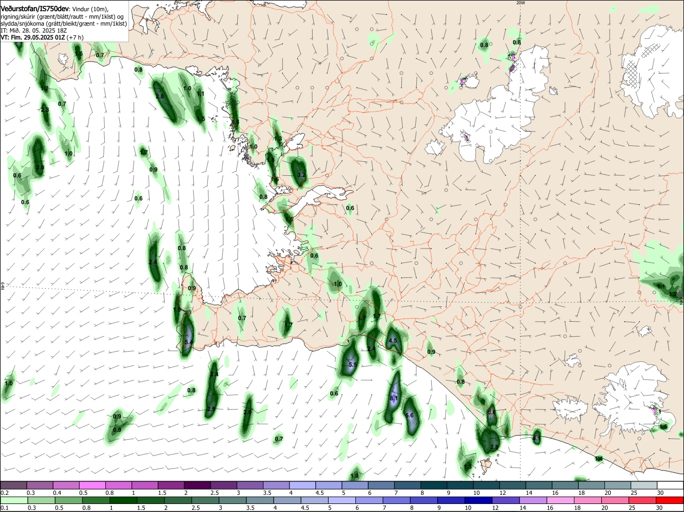
Task: Pick the bright pink 0.5 swatch in upper scale
Action: [92, 485]
